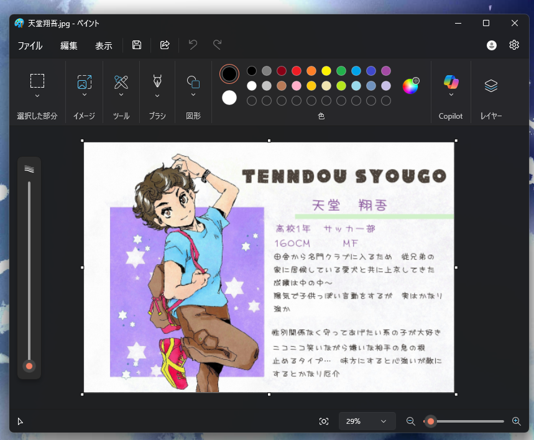534x440 pixels.
Task: Click the user account profile icon
Action: [x=492, y=45]
